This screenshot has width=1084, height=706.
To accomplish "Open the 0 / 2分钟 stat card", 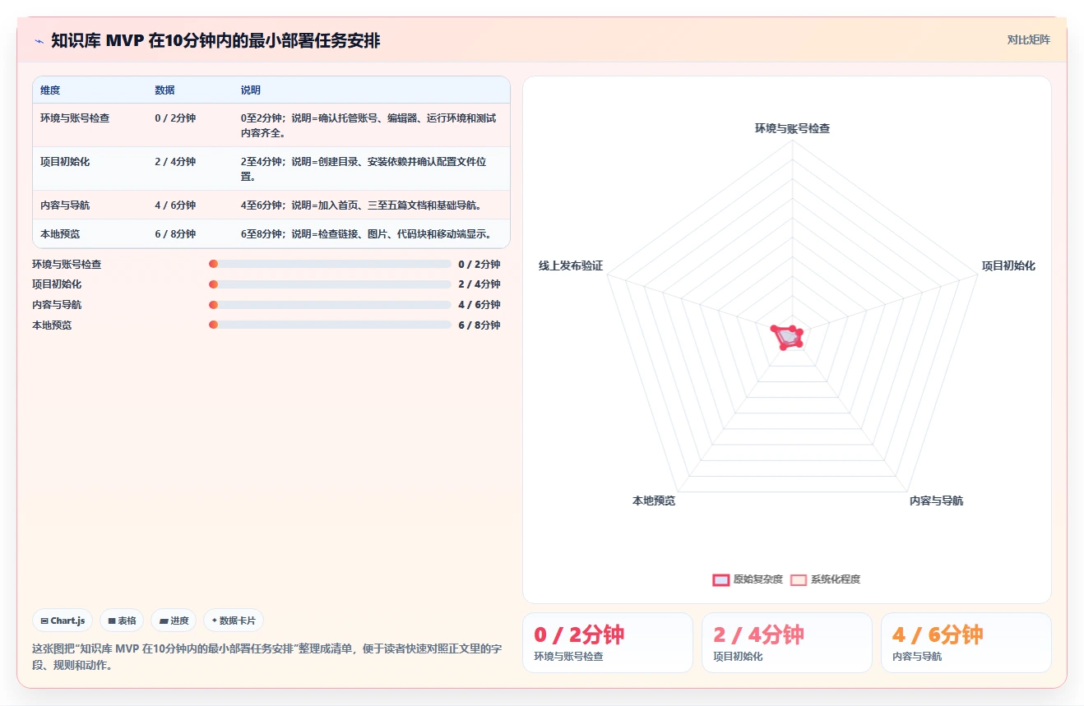I will click(608, 643).
